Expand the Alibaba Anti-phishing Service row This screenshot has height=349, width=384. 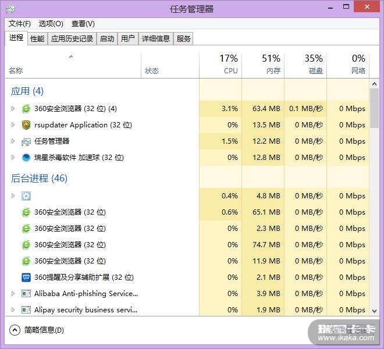(13, 293)
